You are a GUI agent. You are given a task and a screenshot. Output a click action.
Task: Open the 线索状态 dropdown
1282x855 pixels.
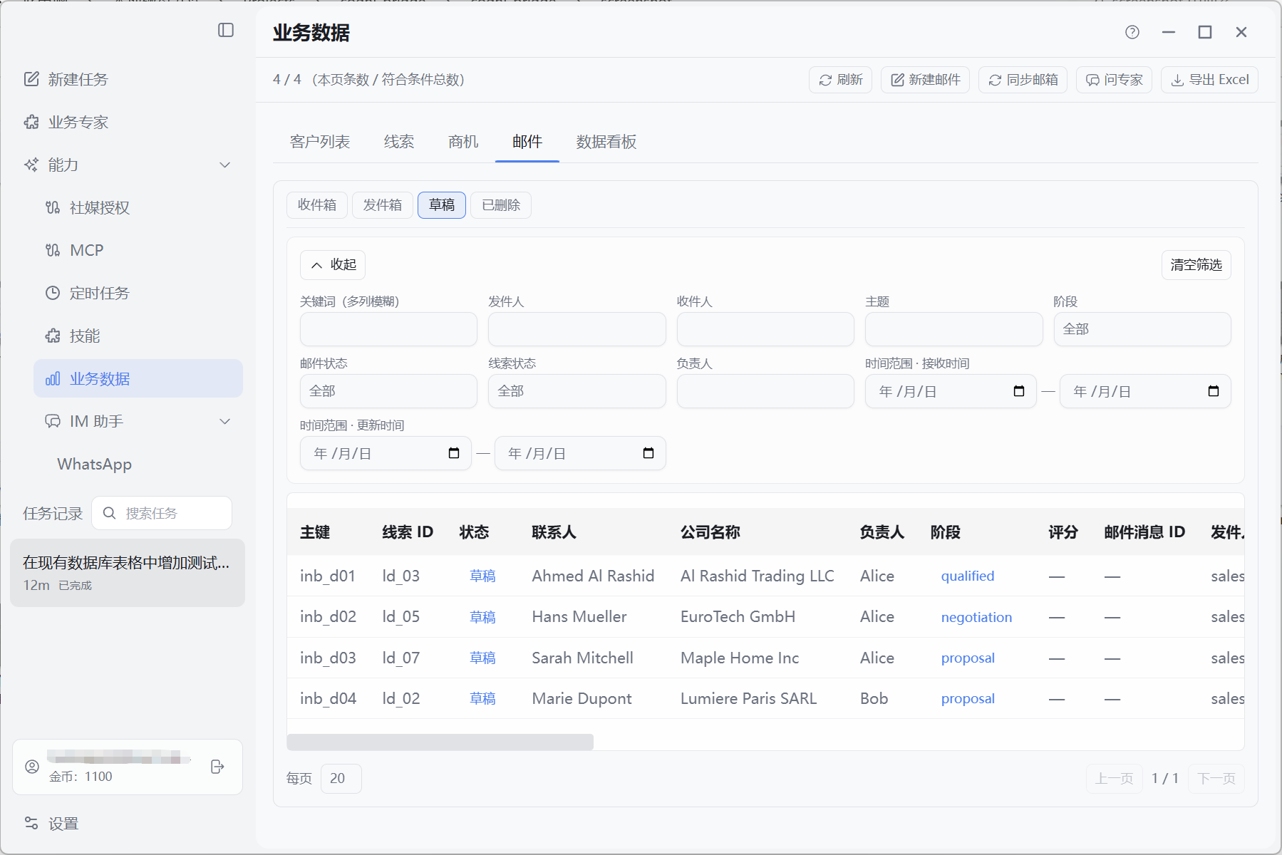[577, 391]
